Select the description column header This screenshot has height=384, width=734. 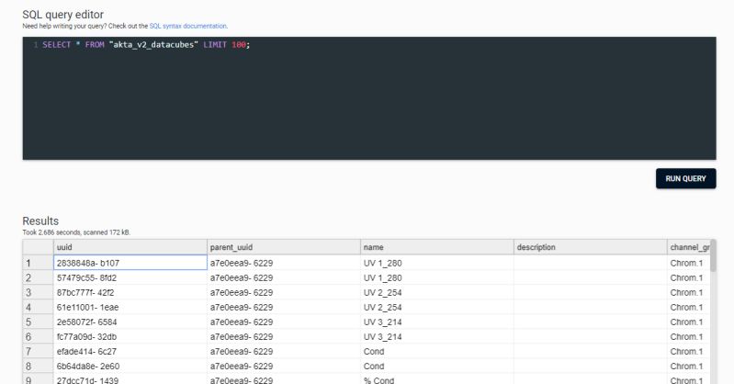591,247
